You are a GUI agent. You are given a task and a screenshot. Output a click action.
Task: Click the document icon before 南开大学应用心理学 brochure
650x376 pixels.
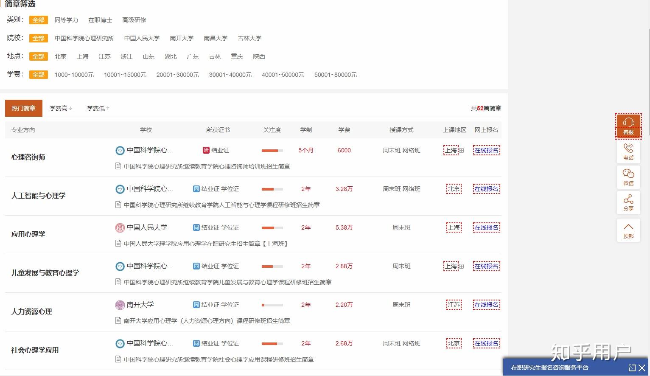tap(118, 320)
